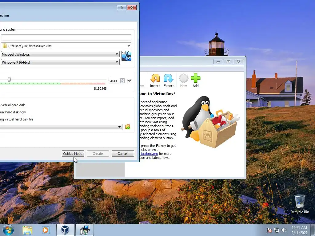Click the '8192 MB' maximum memory label
The height and width of the screenshot is (236, 315).
[100, 88]
